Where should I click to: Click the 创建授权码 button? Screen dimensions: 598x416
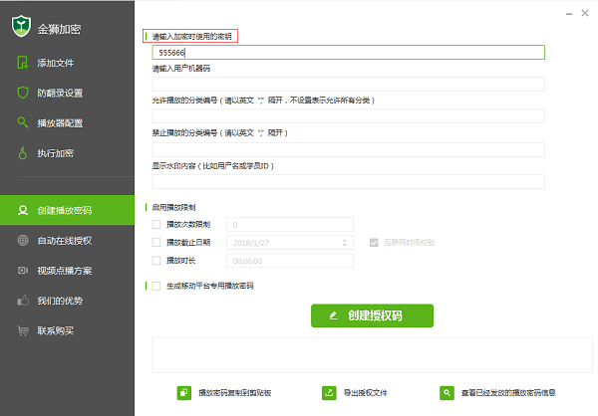click(x=372, y=315)
